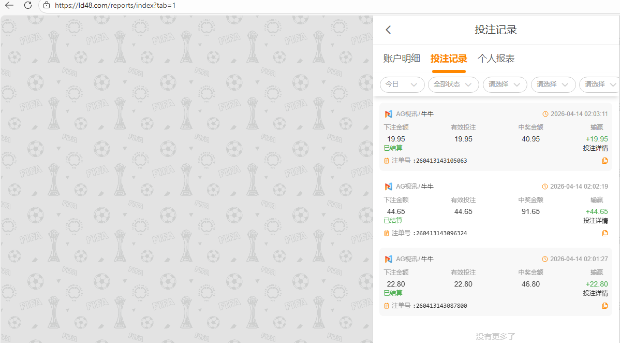
Task: Reload the page with the browser refresh button
Action: point(28,5)
